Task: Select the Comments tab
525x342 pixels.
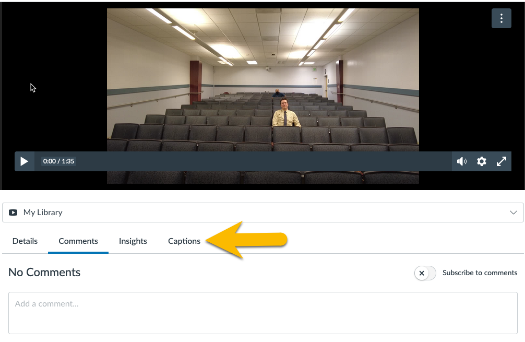Action: click(78, 241)
